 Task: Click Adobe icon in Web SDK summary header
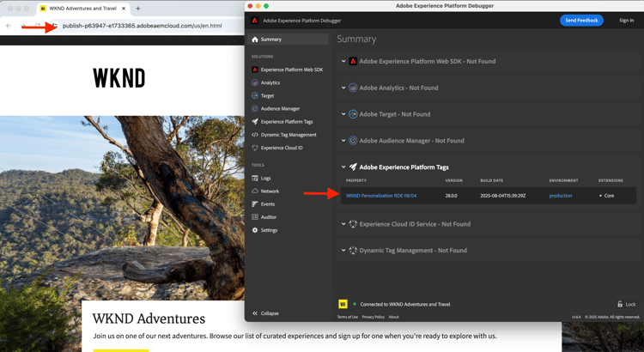coord(352,61)
